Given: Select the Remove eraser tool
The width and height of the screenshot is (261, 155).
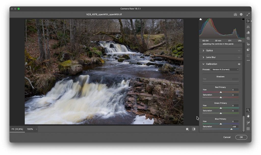Looking at the screenshot, I should tap(248, 33).
